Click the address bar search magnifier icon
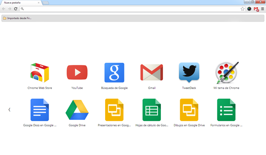266x155 pixels. [x=22, y=9]
